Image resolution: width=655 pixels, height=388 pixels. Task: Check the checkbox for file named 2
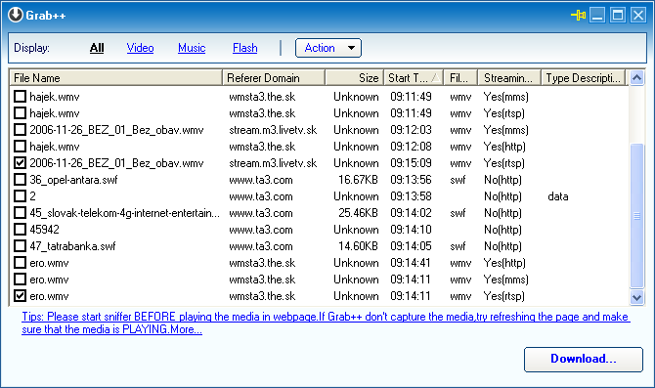20,196
